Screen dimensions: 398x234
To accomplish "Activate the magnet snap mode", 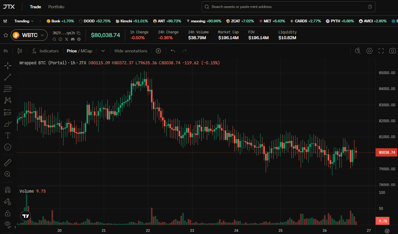I will click(8, 190).
